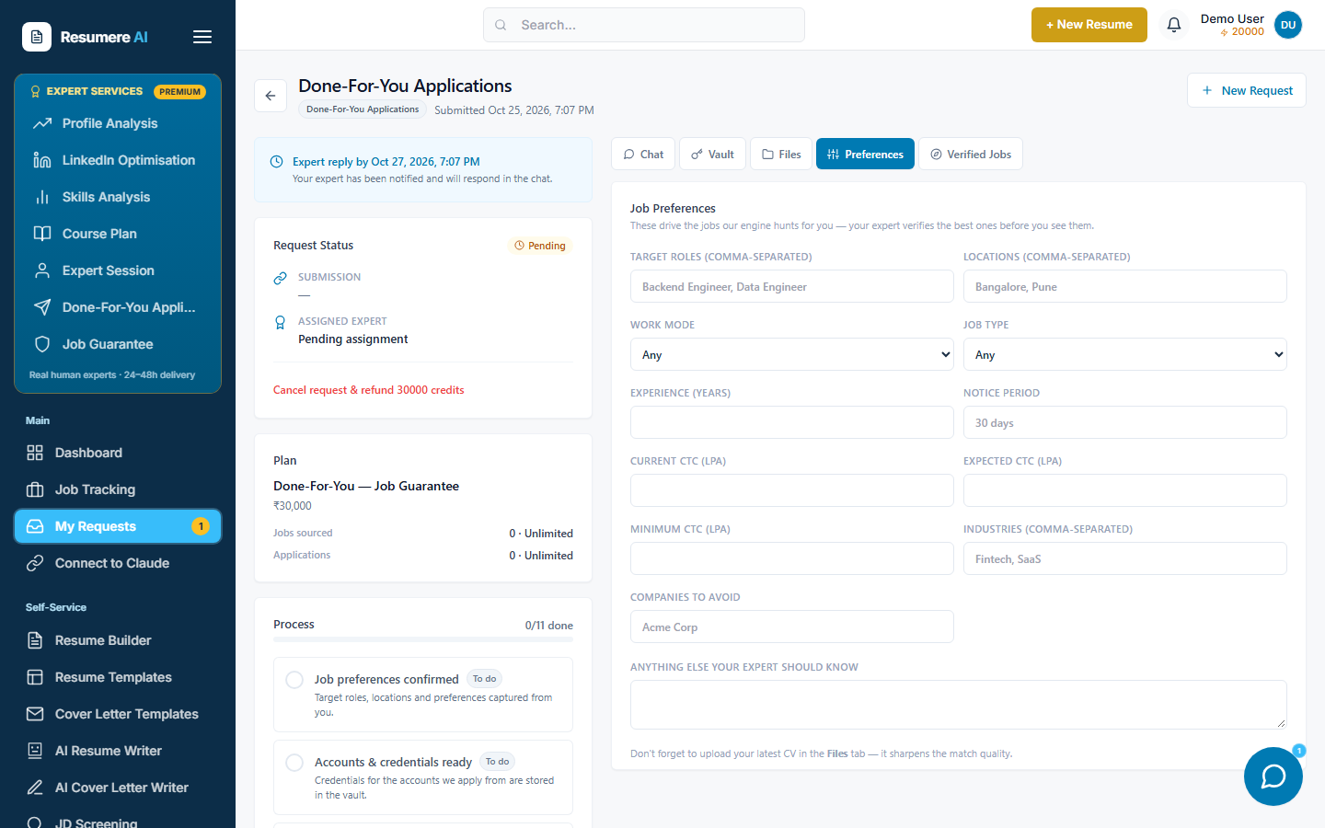This screenshot has width=1325, height=828.
Task: Click 'To do' tag on Job preferences confirmed
Action: pyautogui.click(x=485, y=679)
